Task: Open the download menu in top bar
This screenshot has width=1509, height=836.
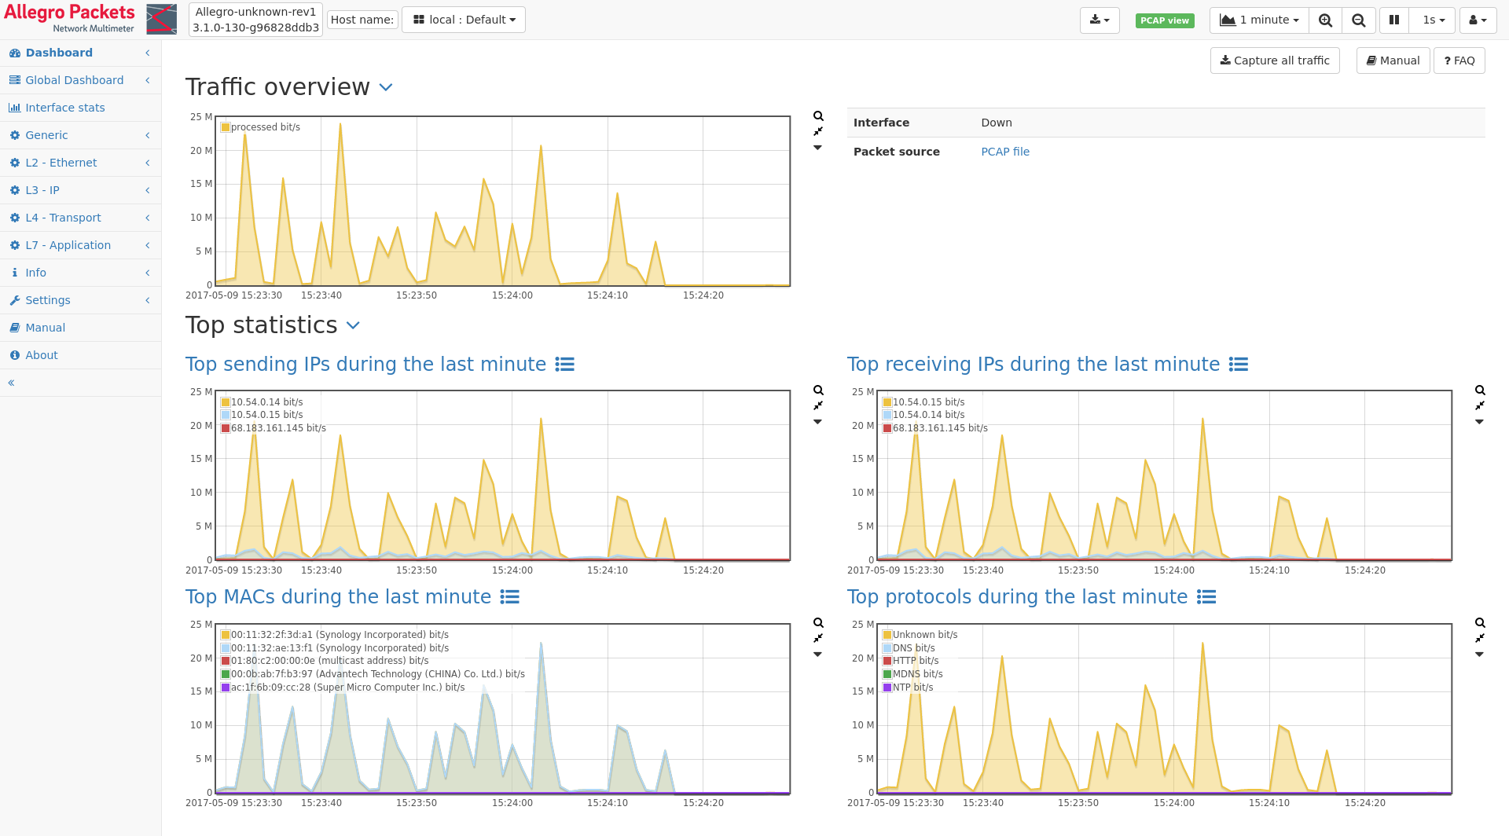Action: (1100, 20)
